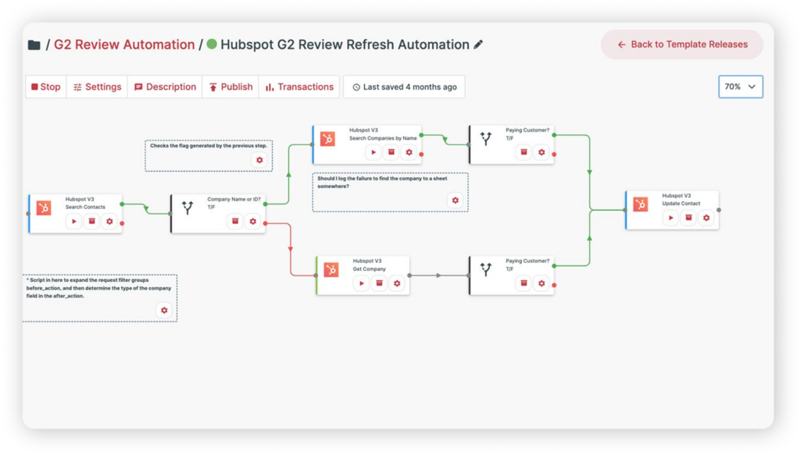Select the 'Checks the flag generated' note text
800x455 pixels.
click(x=209, y=146)
